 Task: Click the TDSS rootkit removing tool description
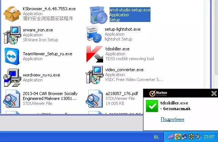coord(130,59)
